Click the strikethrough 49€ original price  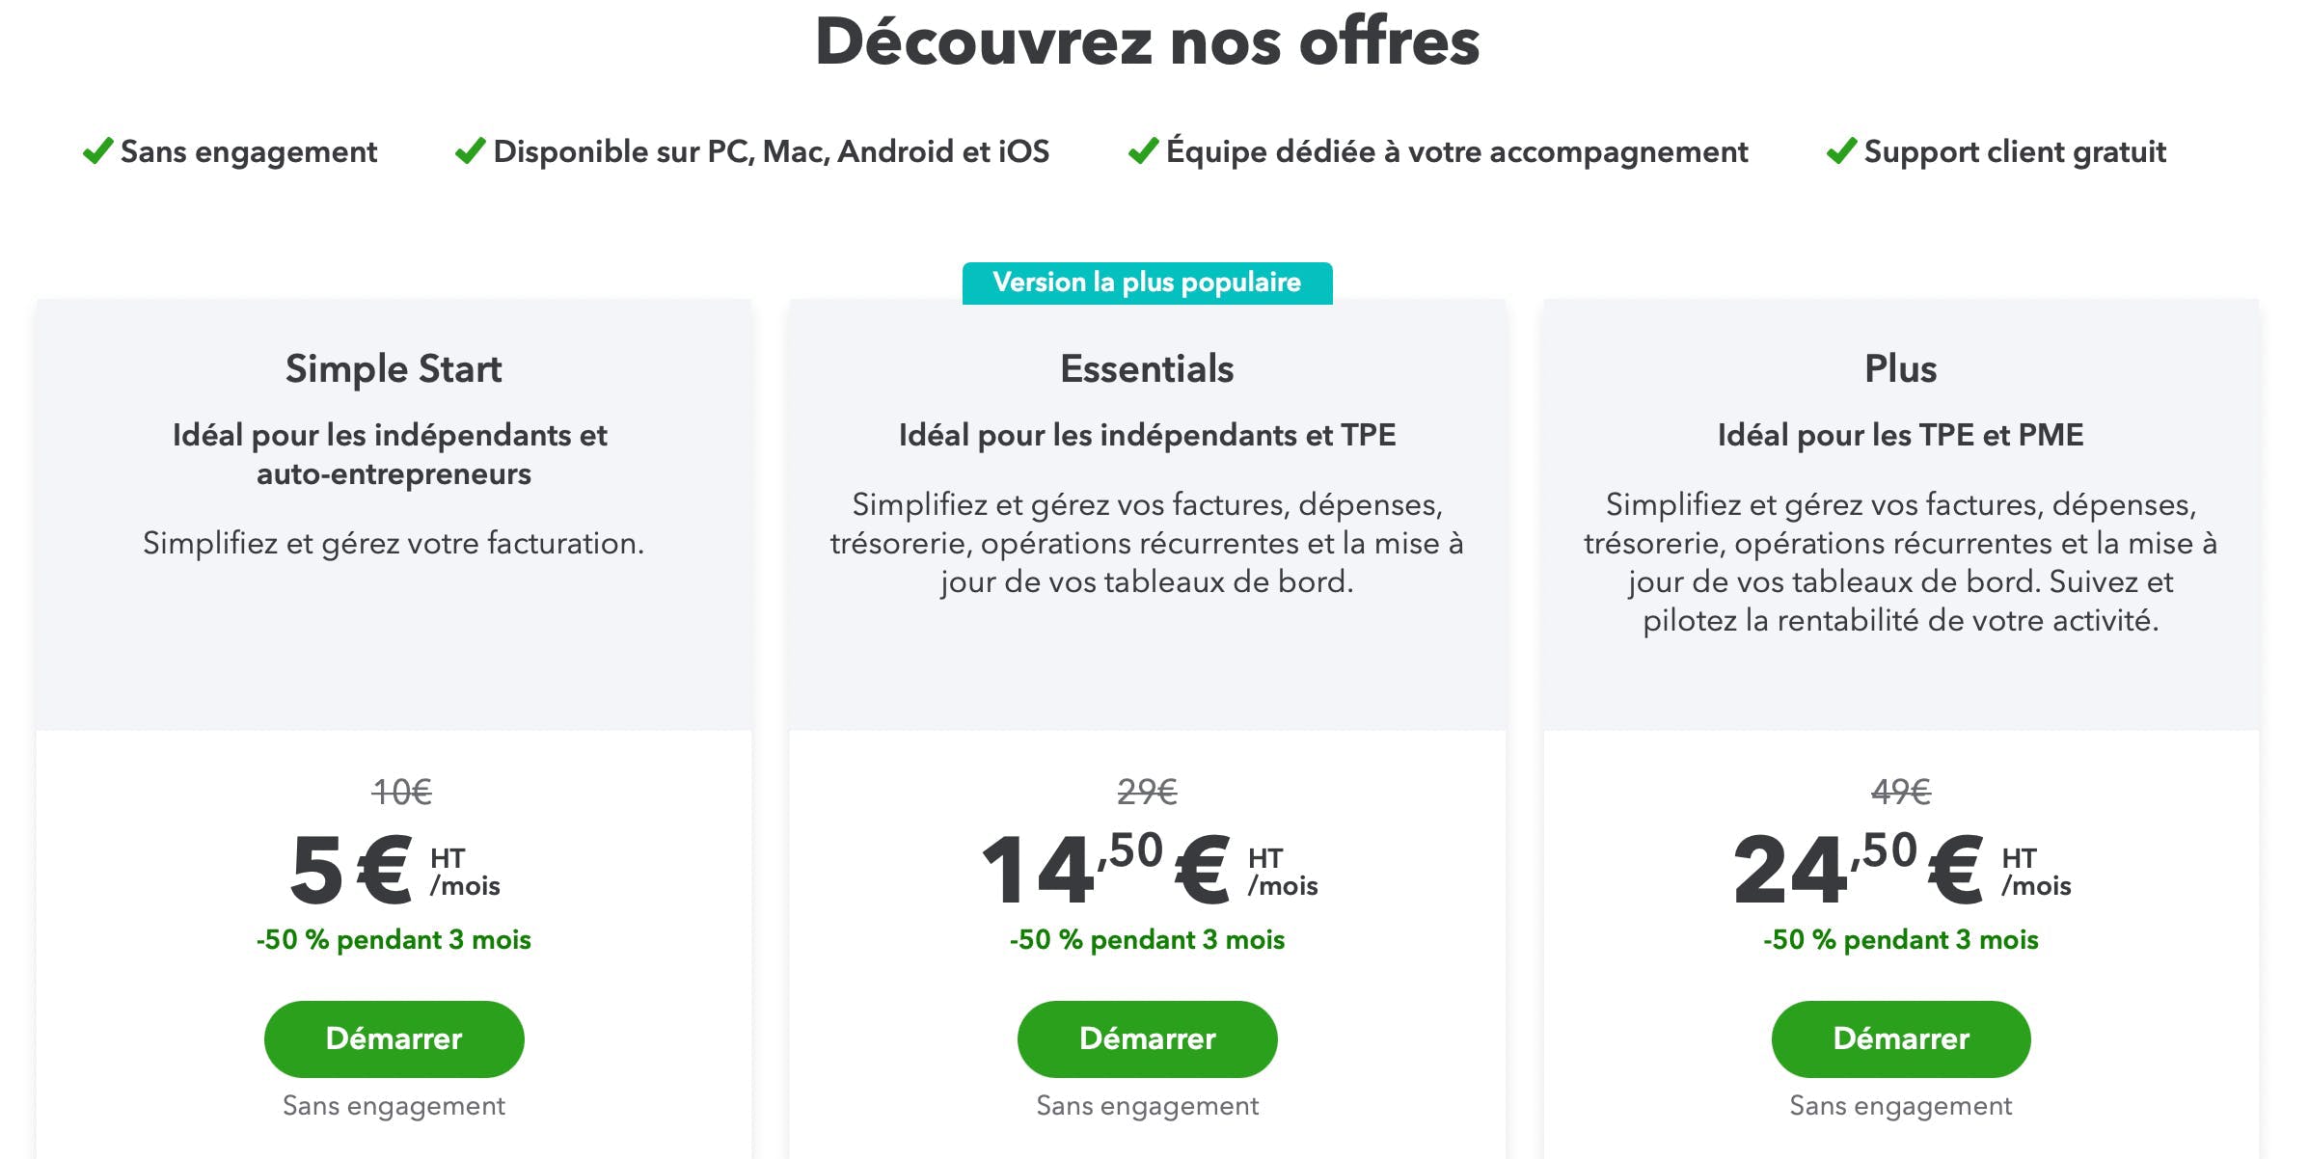[1900, 793]
